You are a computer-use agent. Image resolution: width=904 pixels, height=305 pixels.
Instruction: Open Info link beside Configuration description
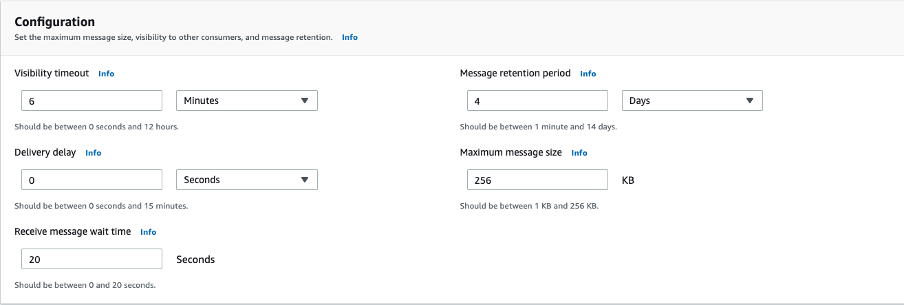349,37
